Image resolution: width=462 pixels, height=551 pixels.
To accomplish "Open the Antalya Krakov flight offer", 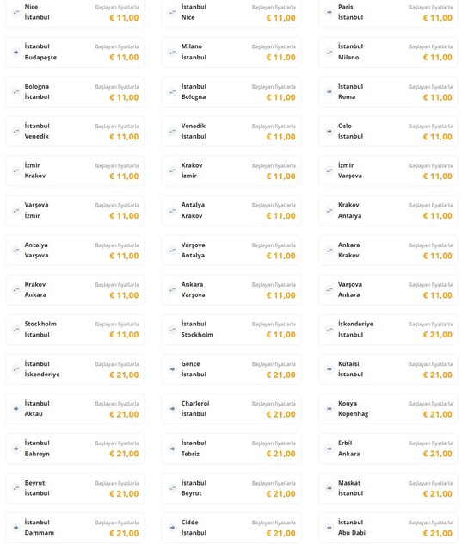I will (x=231, y=210).
